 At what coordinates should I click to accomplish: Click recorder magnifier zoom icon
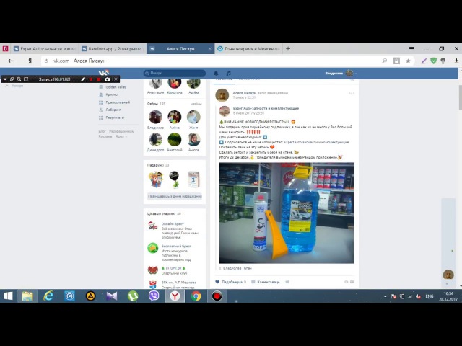[x=19, y=79]
